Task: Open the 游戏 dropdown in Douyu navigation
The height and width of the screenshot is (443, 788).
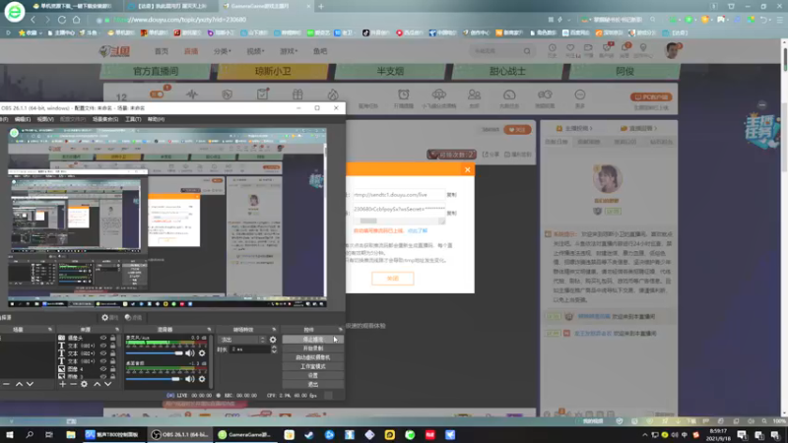Action: [x=289, y=51]
